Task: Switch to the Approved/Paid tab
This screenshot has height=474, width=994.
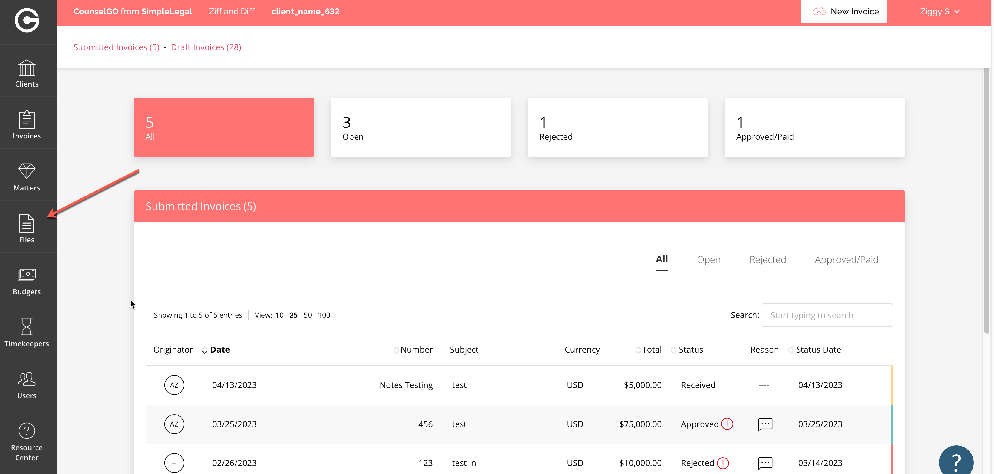Action: [846, 259]
